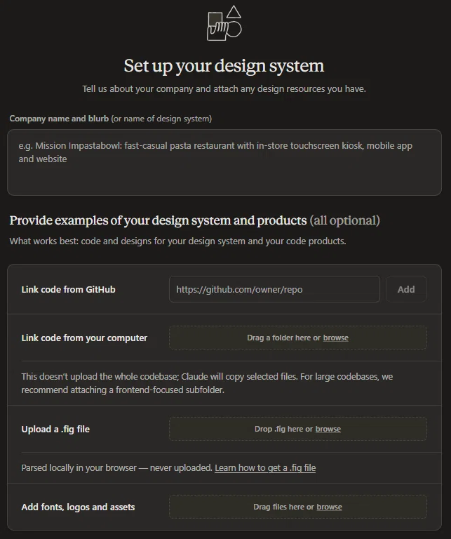Click browse link for folder upload

pyautogui.click(x=335, y=338)
